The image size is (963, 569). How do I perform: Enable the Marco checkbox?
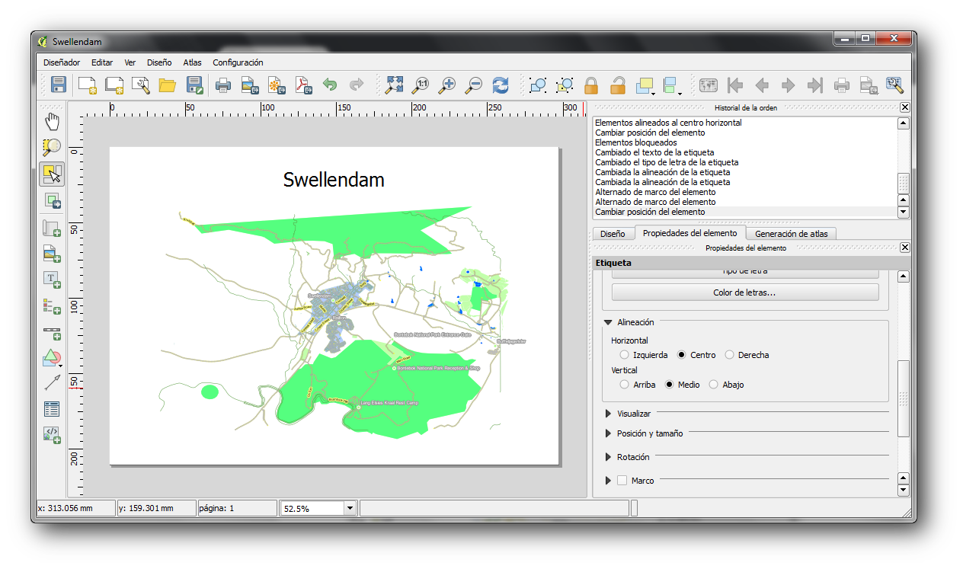tap(622, 481)
